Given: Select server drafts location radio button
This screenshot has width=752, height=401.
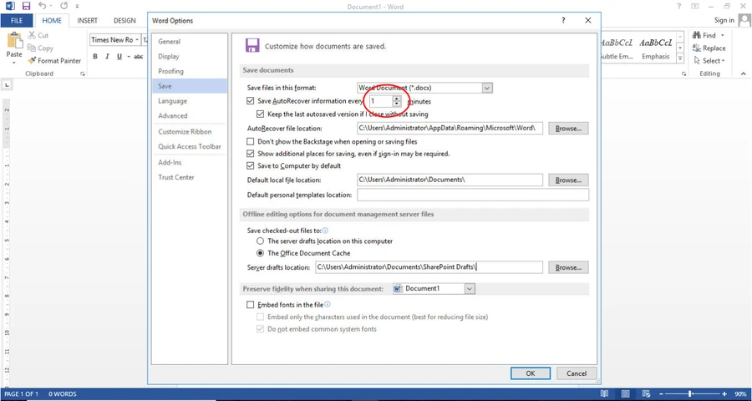Looking at the screenshot, I should tap(260, 241).
